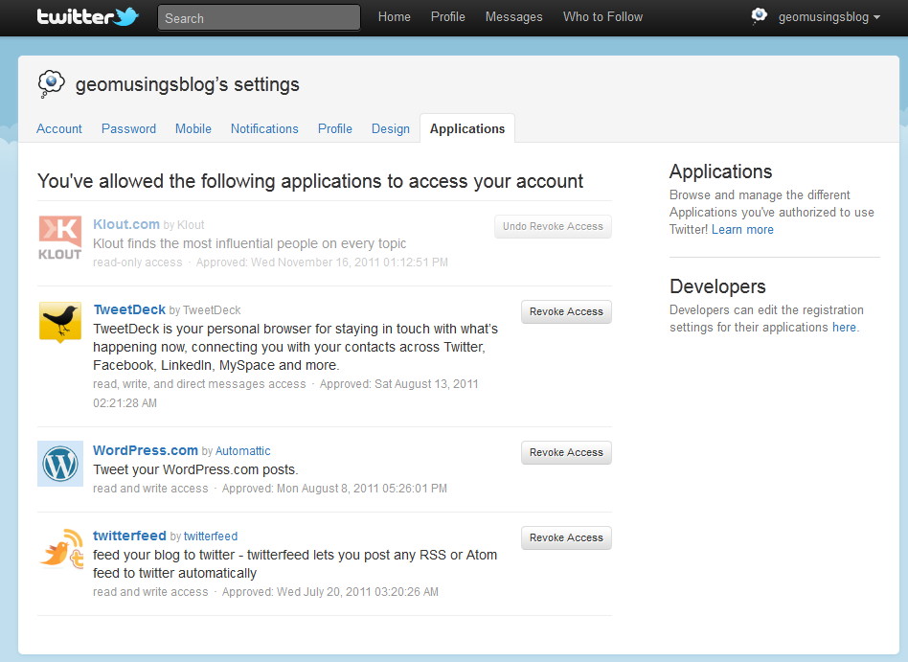Click the heading 'You've allowed the following applications'

(310, 181)
